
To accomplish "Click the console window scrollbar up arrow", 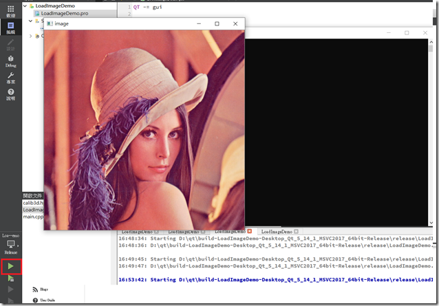I will (x=431, y=42).
